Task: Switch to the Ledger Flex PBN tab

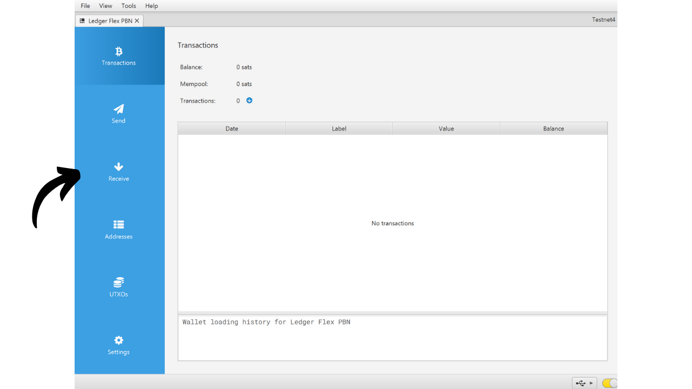Action: coord(110,21)
